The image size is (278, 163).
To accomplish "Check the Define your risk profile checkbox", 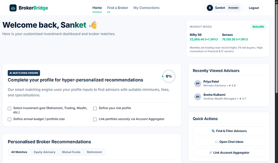I will 95,108.
